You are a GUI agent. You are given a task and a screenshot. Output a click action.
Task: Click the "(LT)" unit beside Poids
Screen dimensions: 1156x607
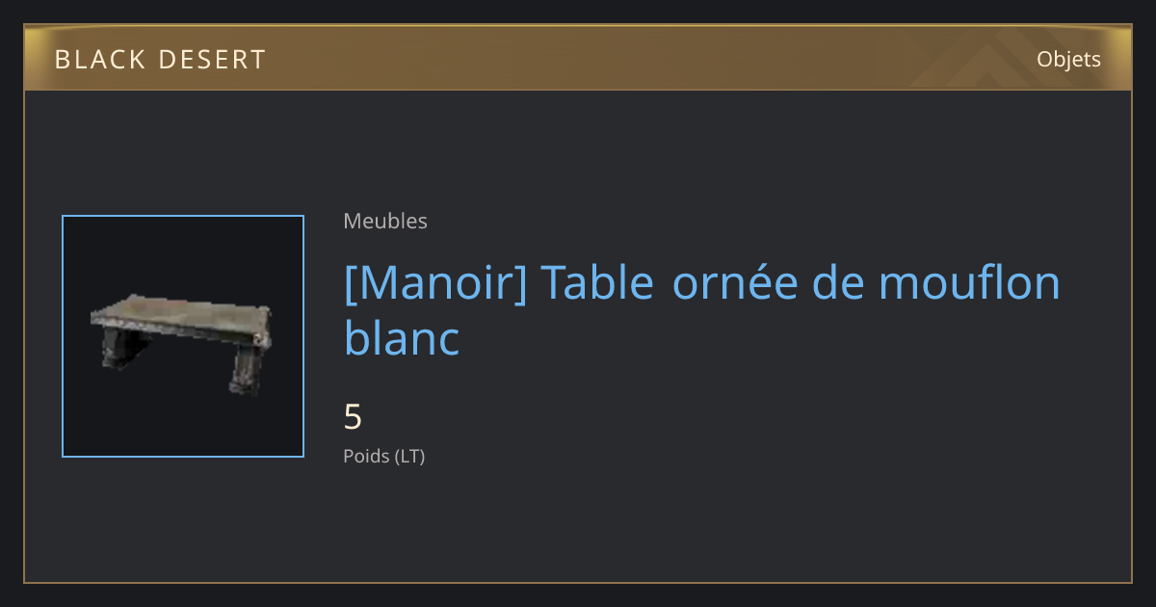[409, 456]
